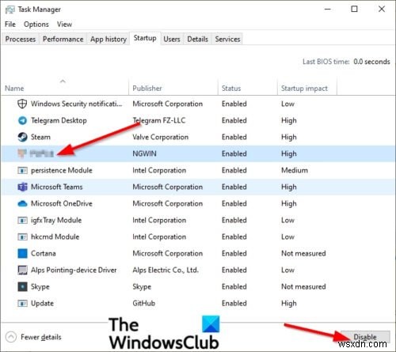
Task: Click the Update entry name text
Action: 42,303
